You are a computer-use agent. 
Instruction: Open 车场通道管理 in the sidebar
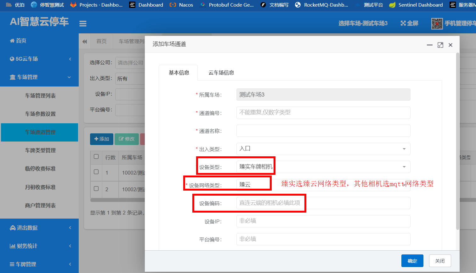click(x=40, y=132)
